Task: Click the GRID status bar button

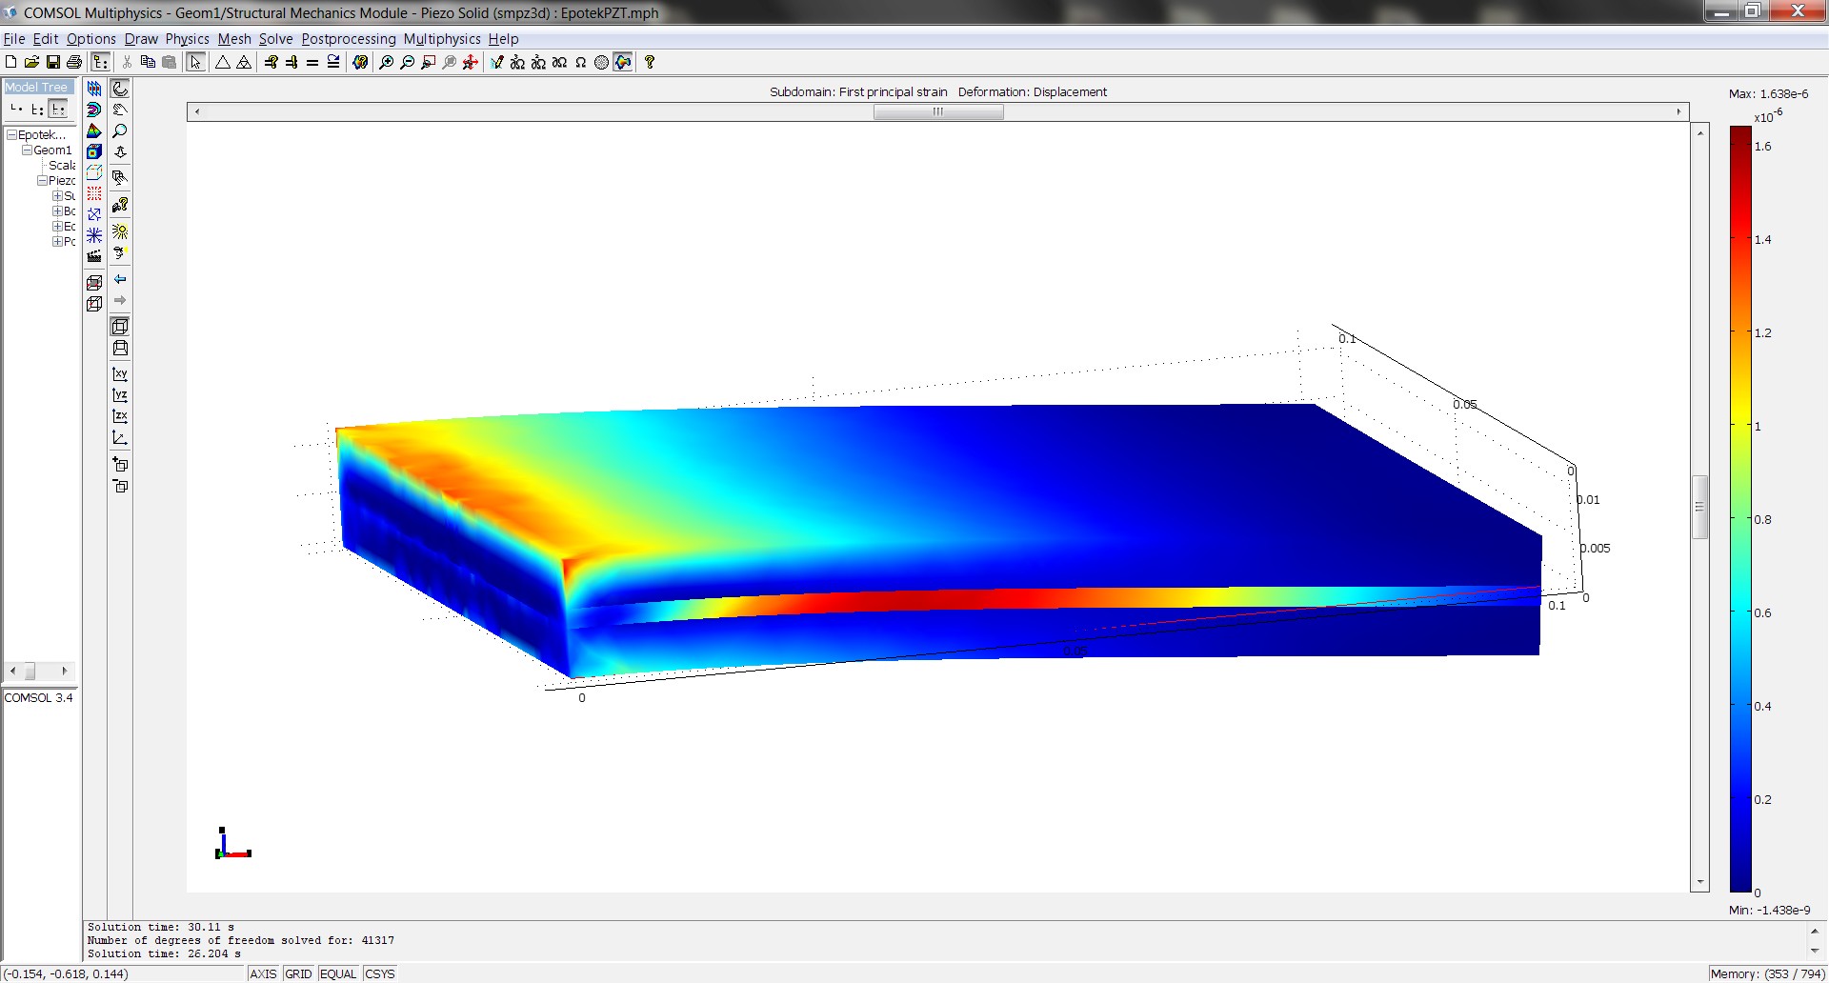Action: pyautogui.click(x=298, y=973)
